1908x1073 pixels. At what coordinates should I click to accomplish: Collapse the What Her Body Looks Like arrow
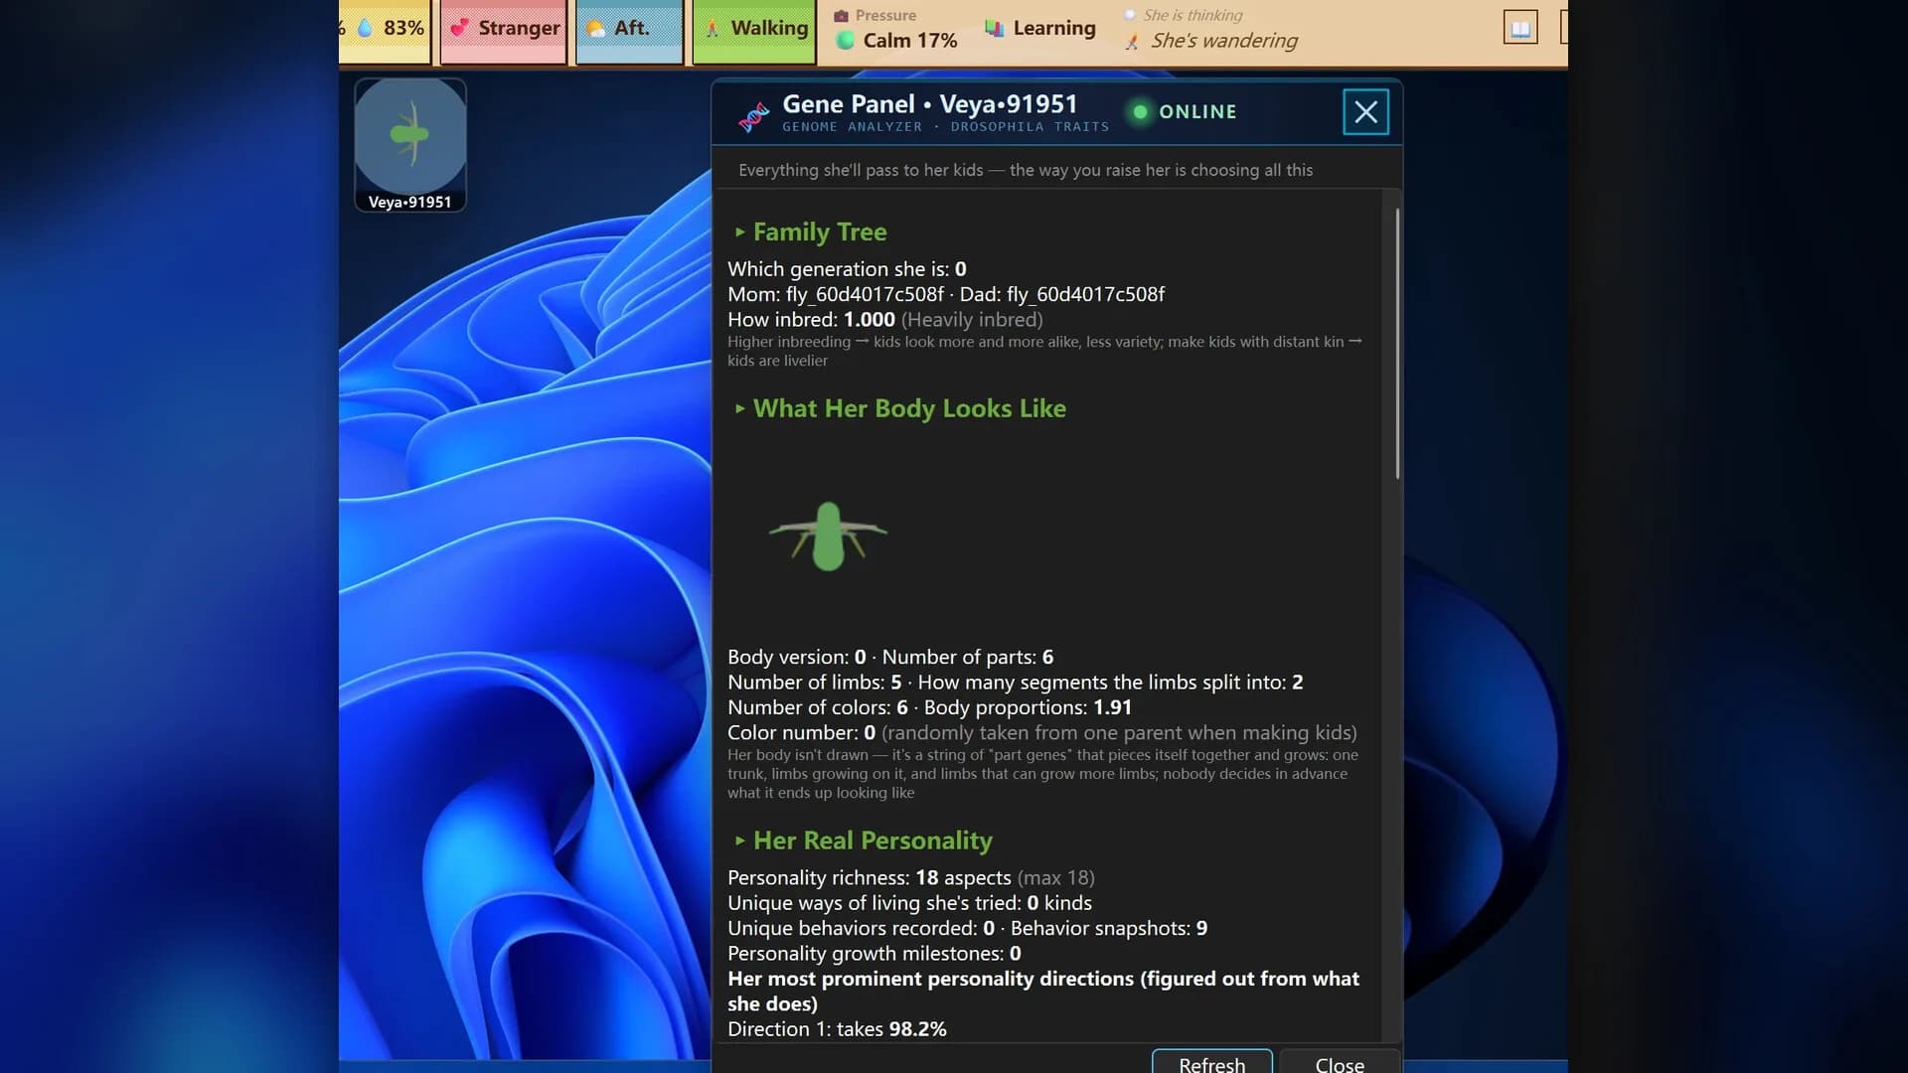point(739,408)
